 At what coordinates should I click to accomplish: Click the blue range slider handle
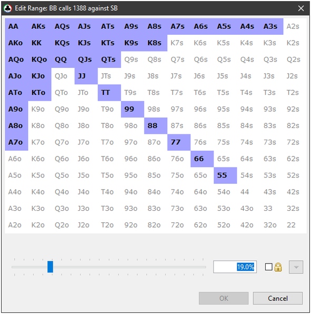coord(50,267)
